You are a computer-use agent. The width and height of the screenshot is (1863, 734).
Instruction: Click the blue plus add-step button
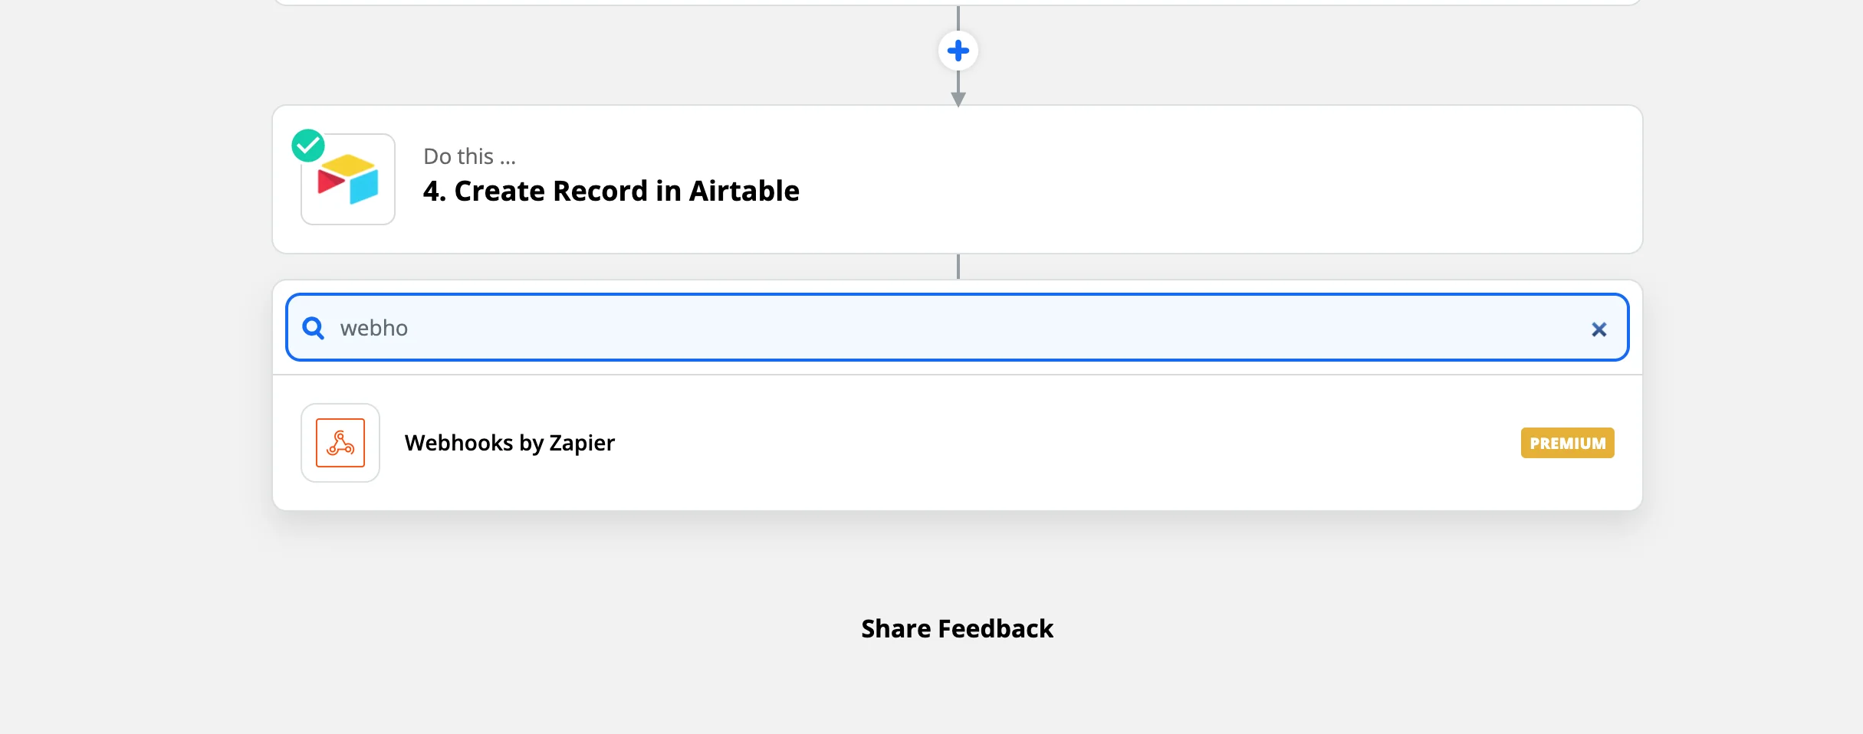click(958, 51)
